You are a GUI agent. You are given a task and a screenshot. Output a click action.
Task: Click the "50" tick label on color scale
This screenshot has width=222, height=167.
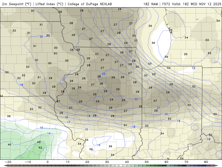(x=147, y=162)
